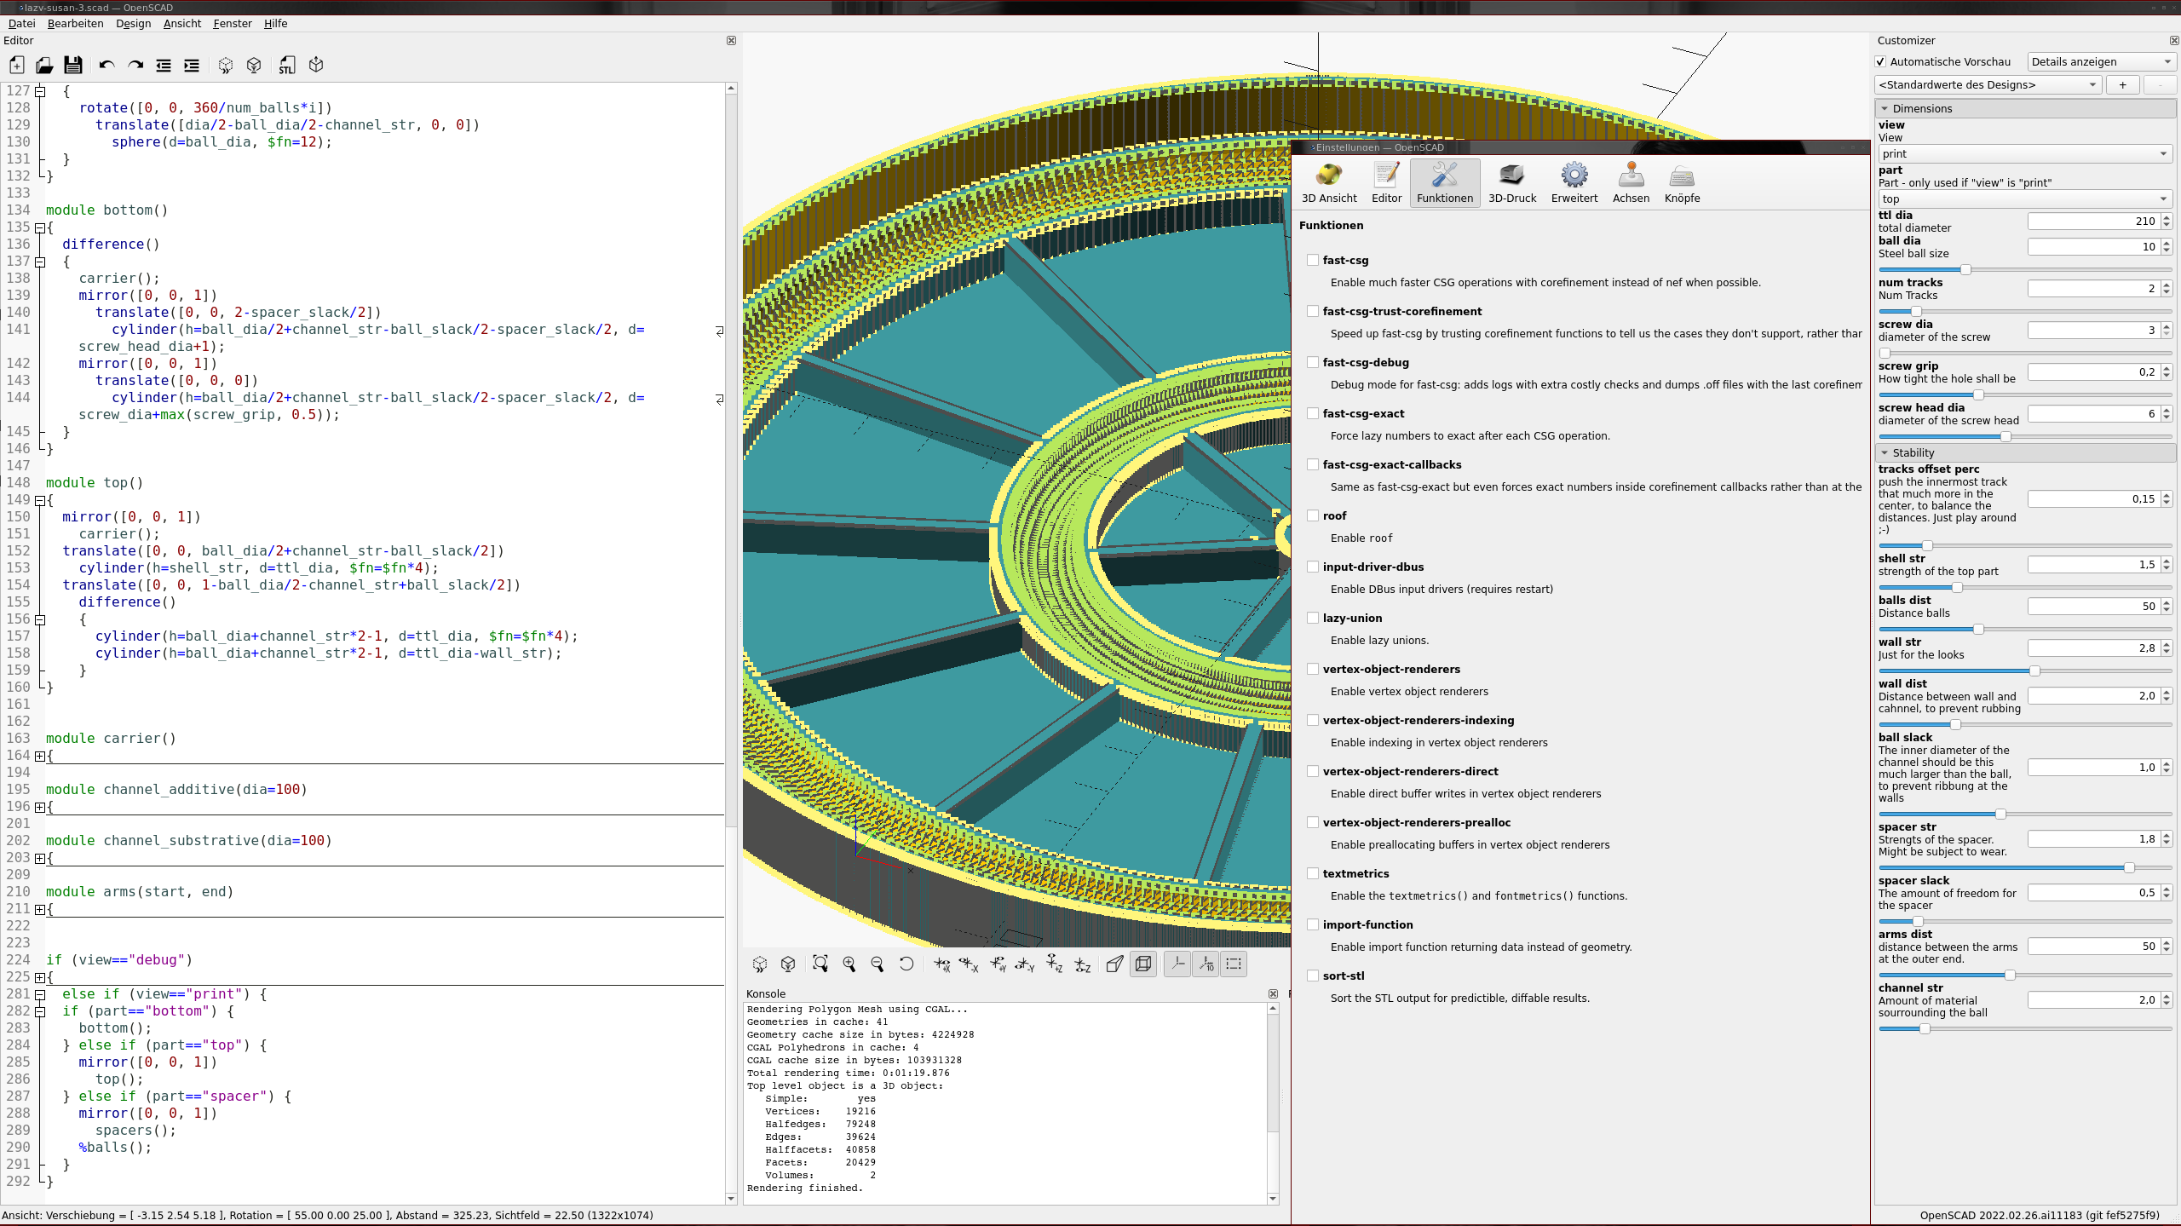Click the Undo icon in the editor toolbar
The width and height of the screenshot is (2181, 1226).
pyautogui.click(x=106, y=65)
